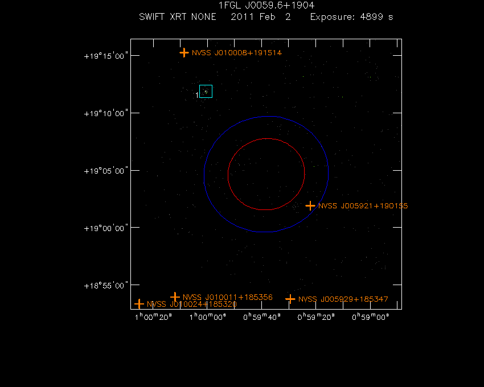This screenshot has width=484, height=387.
Task: Click the 0h59m40s right ascension label
Action: pyautogui.click(x=262, y=317)
